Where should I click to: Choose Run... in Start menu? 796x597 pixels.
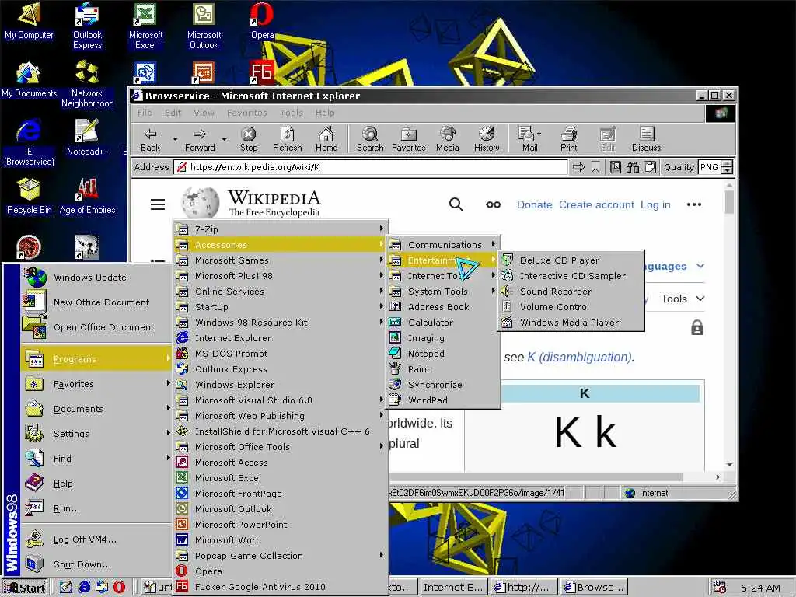coord(96,508)
